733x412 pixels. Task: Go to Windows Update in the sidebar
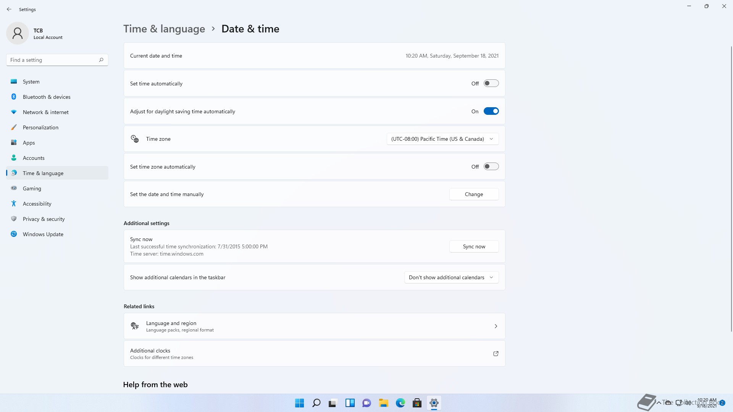tap(43, 234)
